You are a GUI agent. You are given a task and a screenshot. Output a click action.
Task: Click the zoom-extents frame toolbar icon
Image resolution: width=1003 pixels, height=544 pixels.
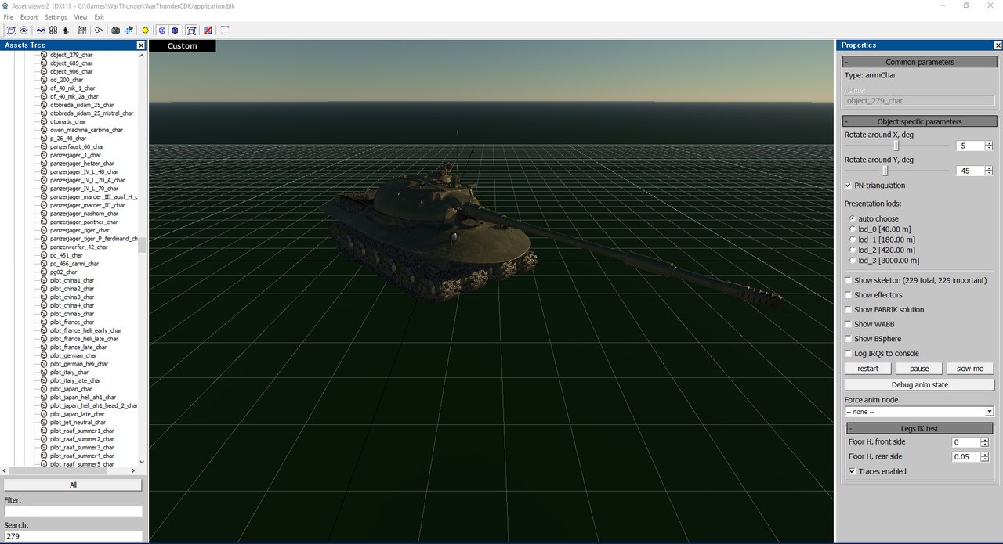11,31
